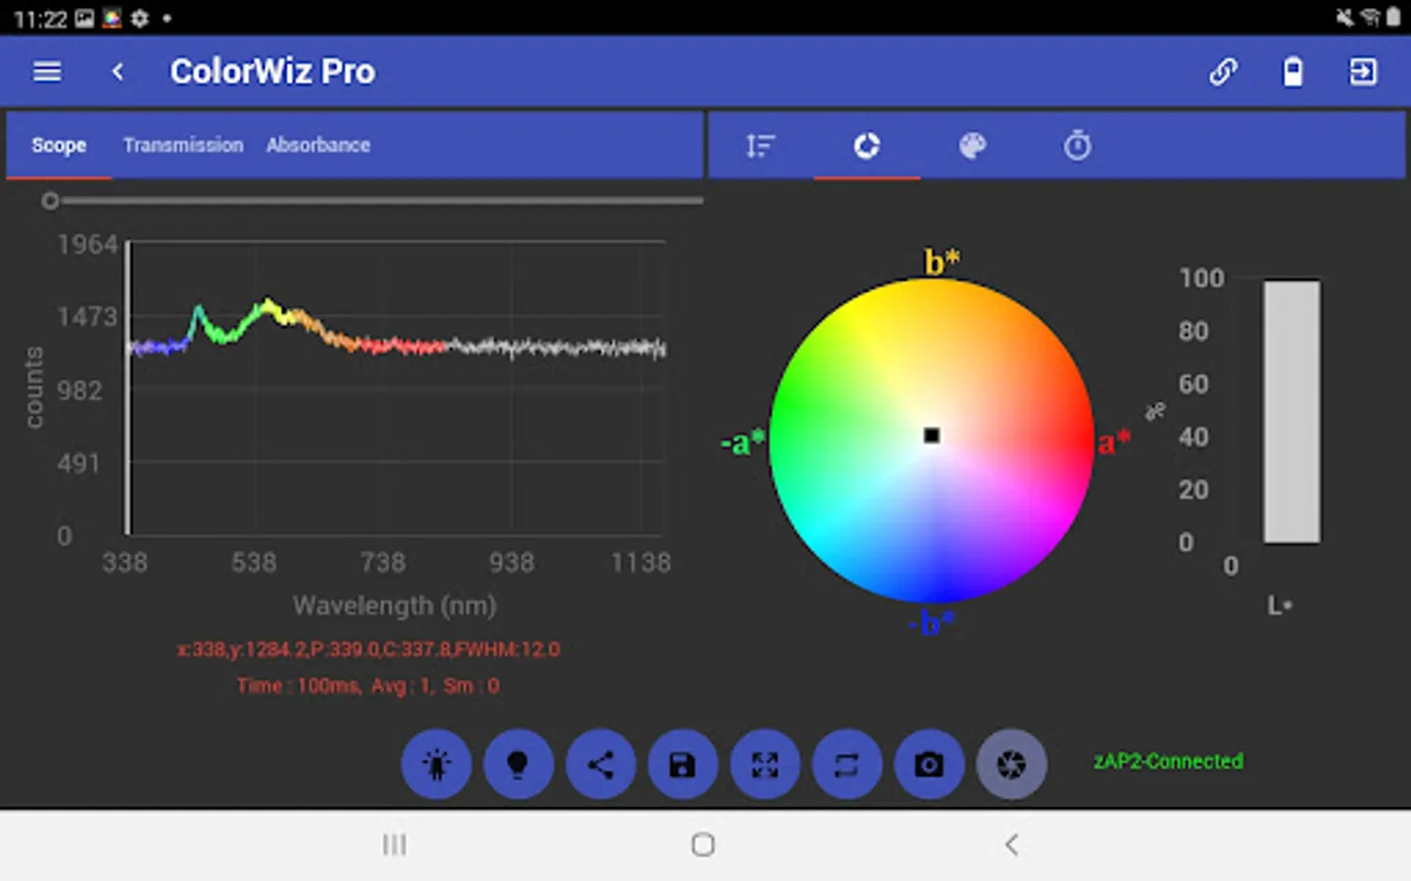Tap the exit icon in the header
The image size is (1411, 881).
tap(1363, 71)
